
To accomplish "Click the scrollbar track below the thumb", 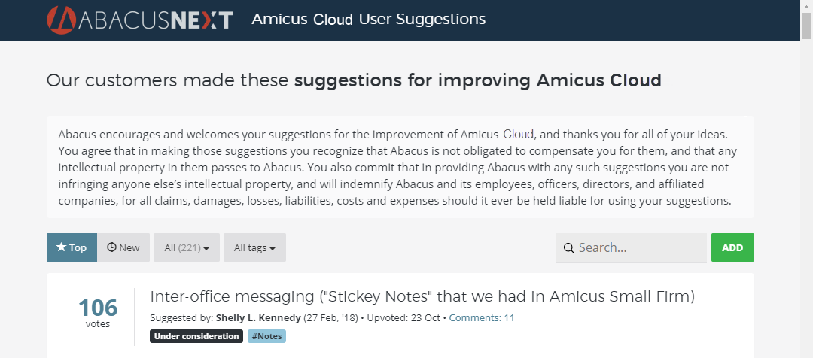I will (x=806, y=197).
